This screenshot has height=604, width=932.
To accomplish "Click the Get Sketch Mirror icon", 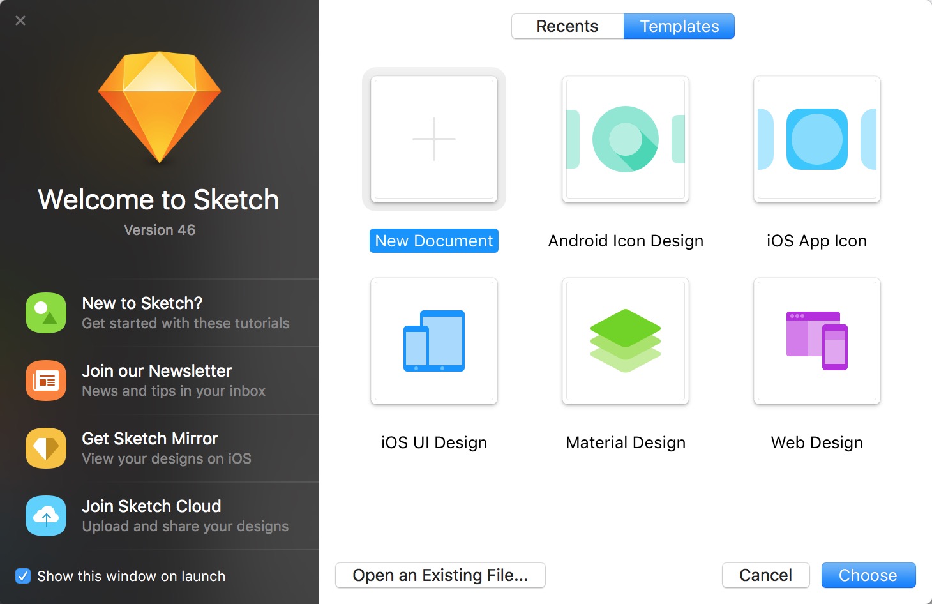I will point(46,448).
